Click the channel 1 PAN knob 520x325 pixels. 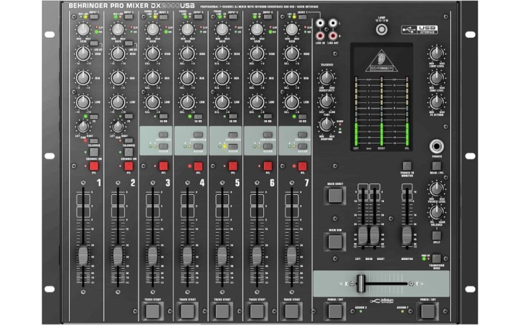[x=83, y=126]
